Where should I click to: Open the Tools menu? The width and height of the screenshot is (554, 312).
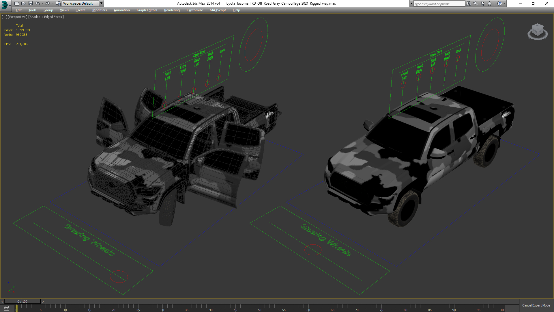point(32,10)
